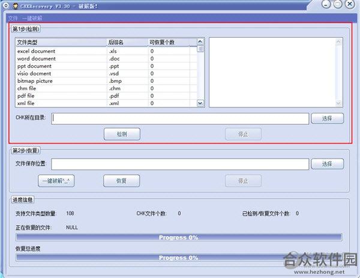Focus the CHK所在目录 path field
Image resolution: width=360 pixels, height=278 pixels.
(180, 118)
